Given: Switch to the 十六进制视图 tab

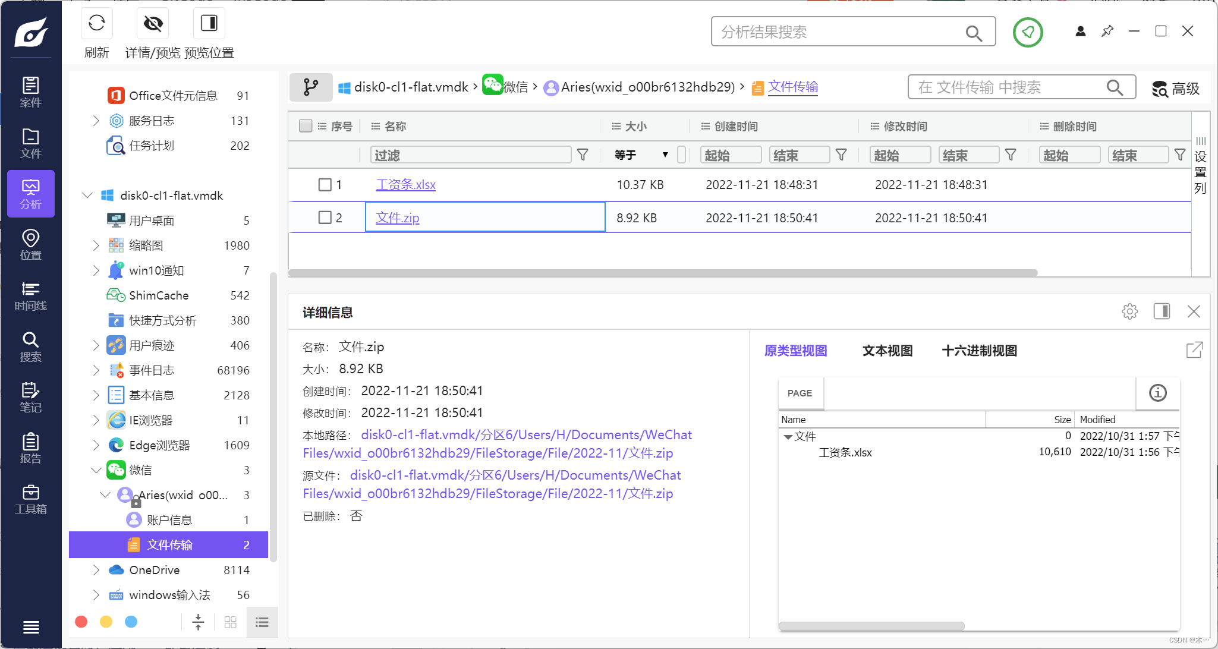Looking at the screenshot, I should (x=979, y=351).
